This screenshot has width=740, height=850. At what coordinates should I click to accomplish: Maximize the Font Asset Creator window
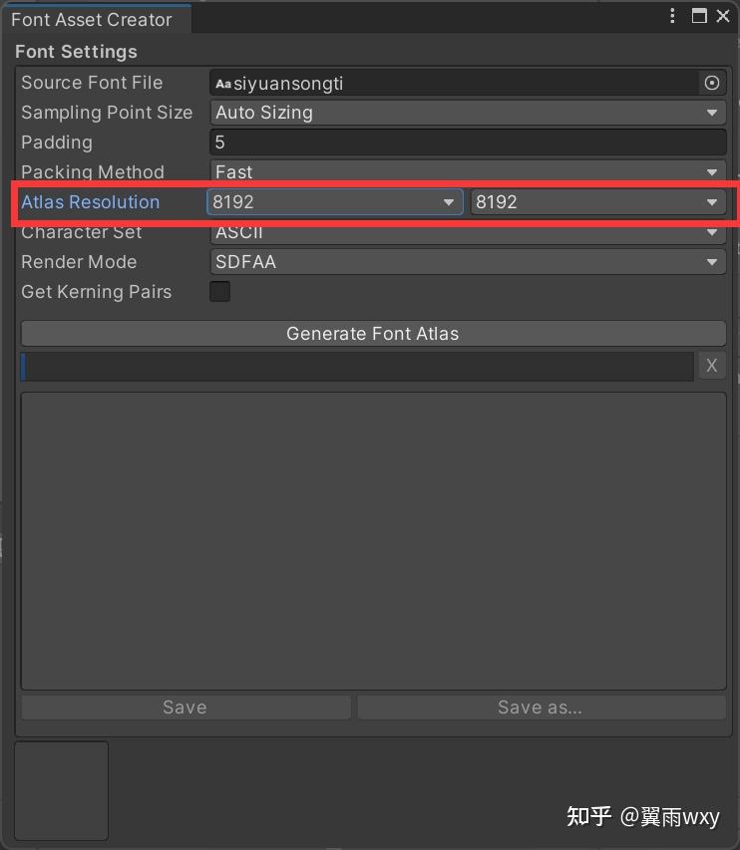click(700, 16)
